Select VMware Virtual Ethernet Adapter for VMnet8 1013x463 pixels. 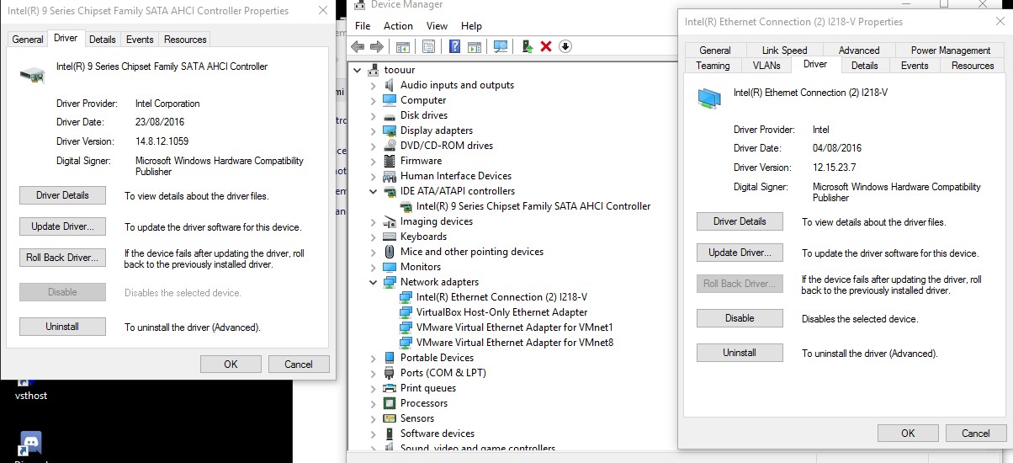[515, 343]
